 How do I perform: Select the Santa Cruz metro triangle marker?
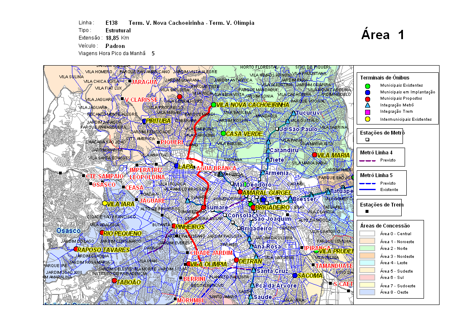[x=254, y=270]
